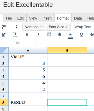Apply strikethrough formatting
This screenshot has height=111, width=94.
point(92,35)
